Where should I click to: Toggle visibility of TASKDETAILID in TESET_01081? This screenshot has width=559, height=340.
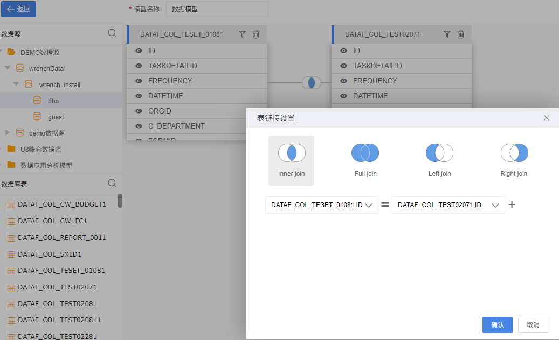(139, 66)
